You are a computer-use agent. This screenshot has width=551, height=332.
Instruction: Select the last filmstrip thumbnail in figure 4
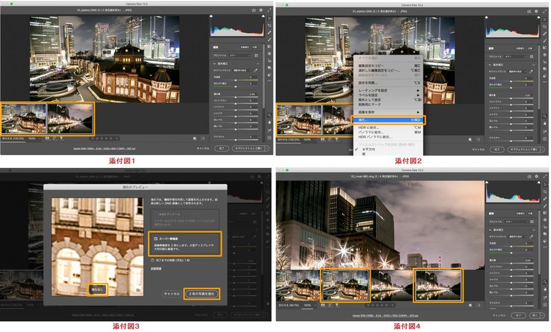coord(438,285)
